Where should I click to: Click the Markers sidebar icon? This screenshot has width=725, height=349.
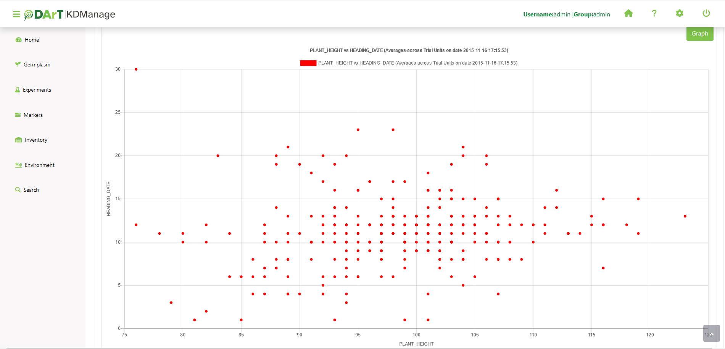[x=18, y=115]
